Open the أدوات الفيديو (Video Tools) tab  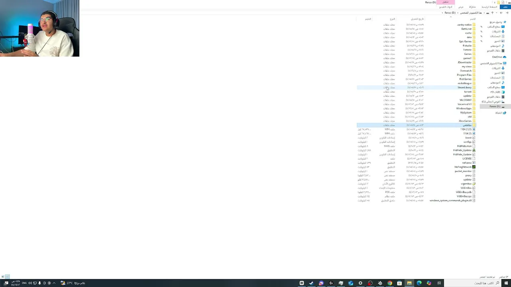click(x=446, y=7)
